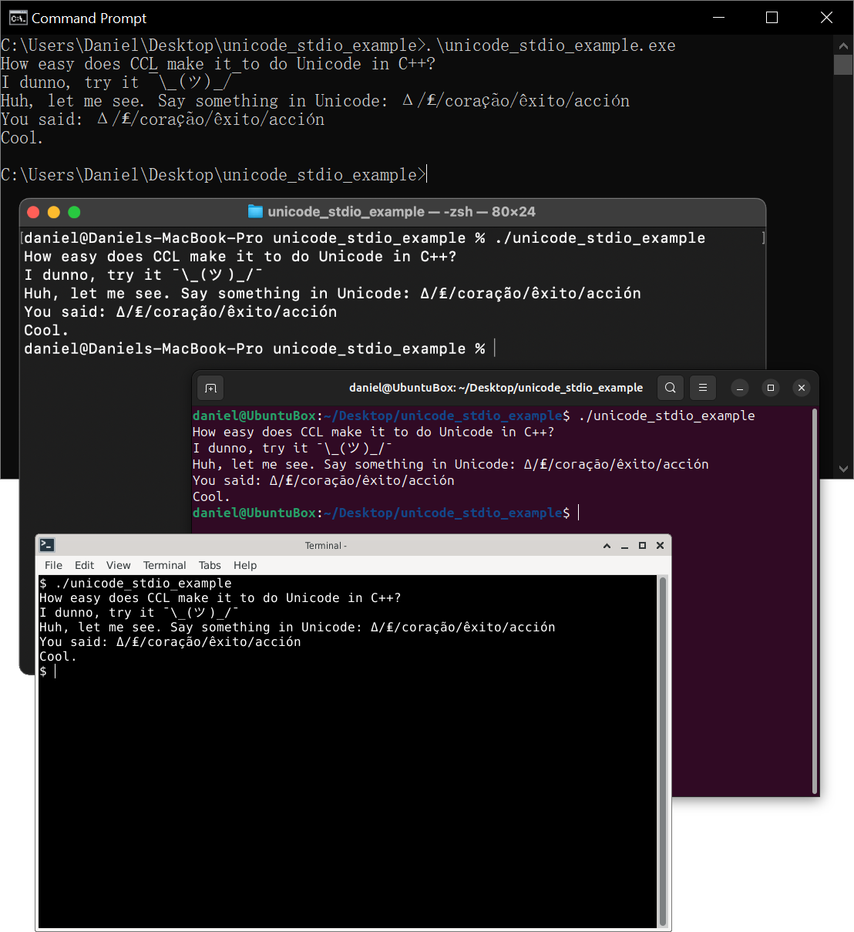Open the Tabs menu in the Terminal window

coord(210,564)
